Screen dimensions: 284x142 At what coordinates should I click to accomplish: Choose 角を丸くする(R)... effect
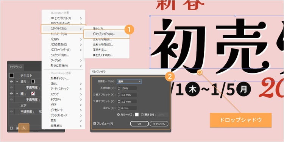click(107, 55)
